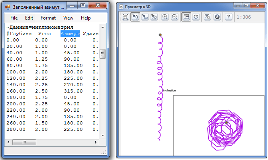Viewport: 268px width, 160px height.
Task: Open help with the question mark icon
Action: coord(229,17)
